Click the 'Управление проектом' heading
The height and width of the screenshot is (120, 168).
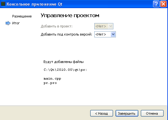pos(70,15)
